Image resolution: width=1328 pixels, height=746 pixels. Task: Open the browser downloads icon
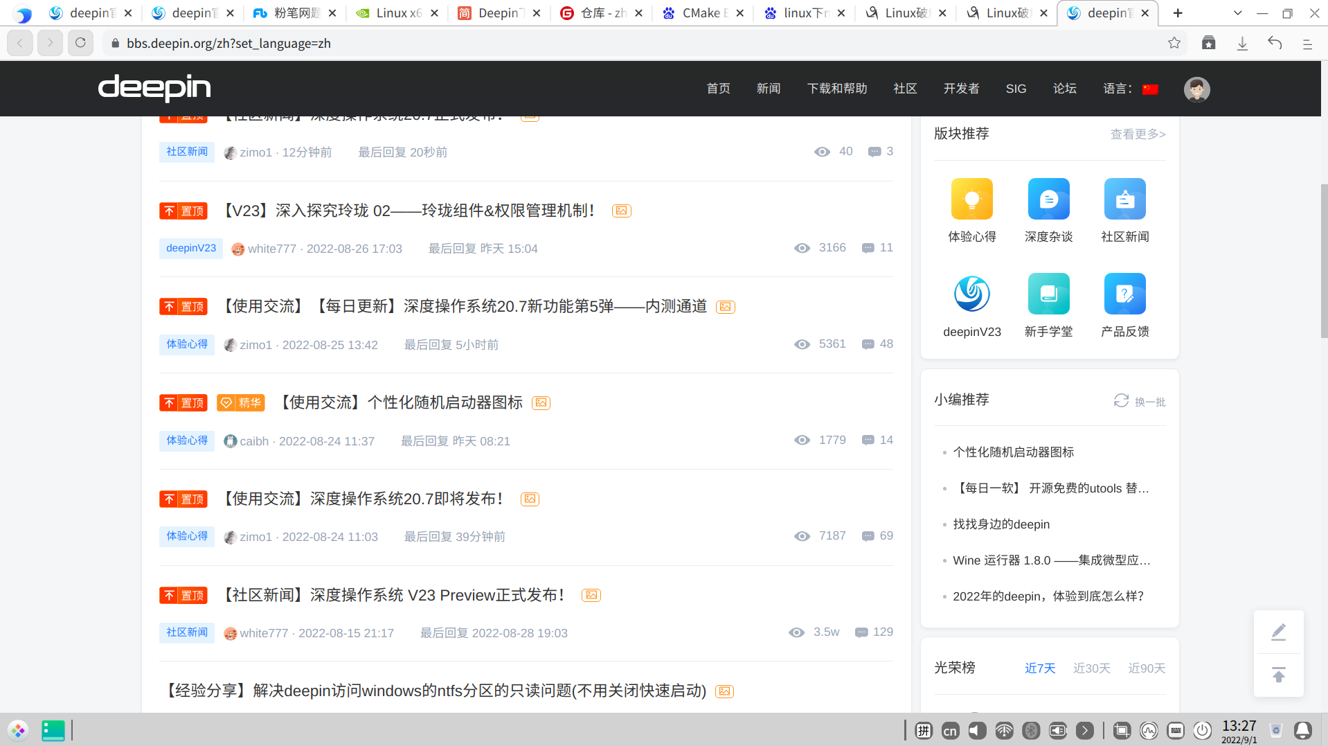(x=1242, y=43)
